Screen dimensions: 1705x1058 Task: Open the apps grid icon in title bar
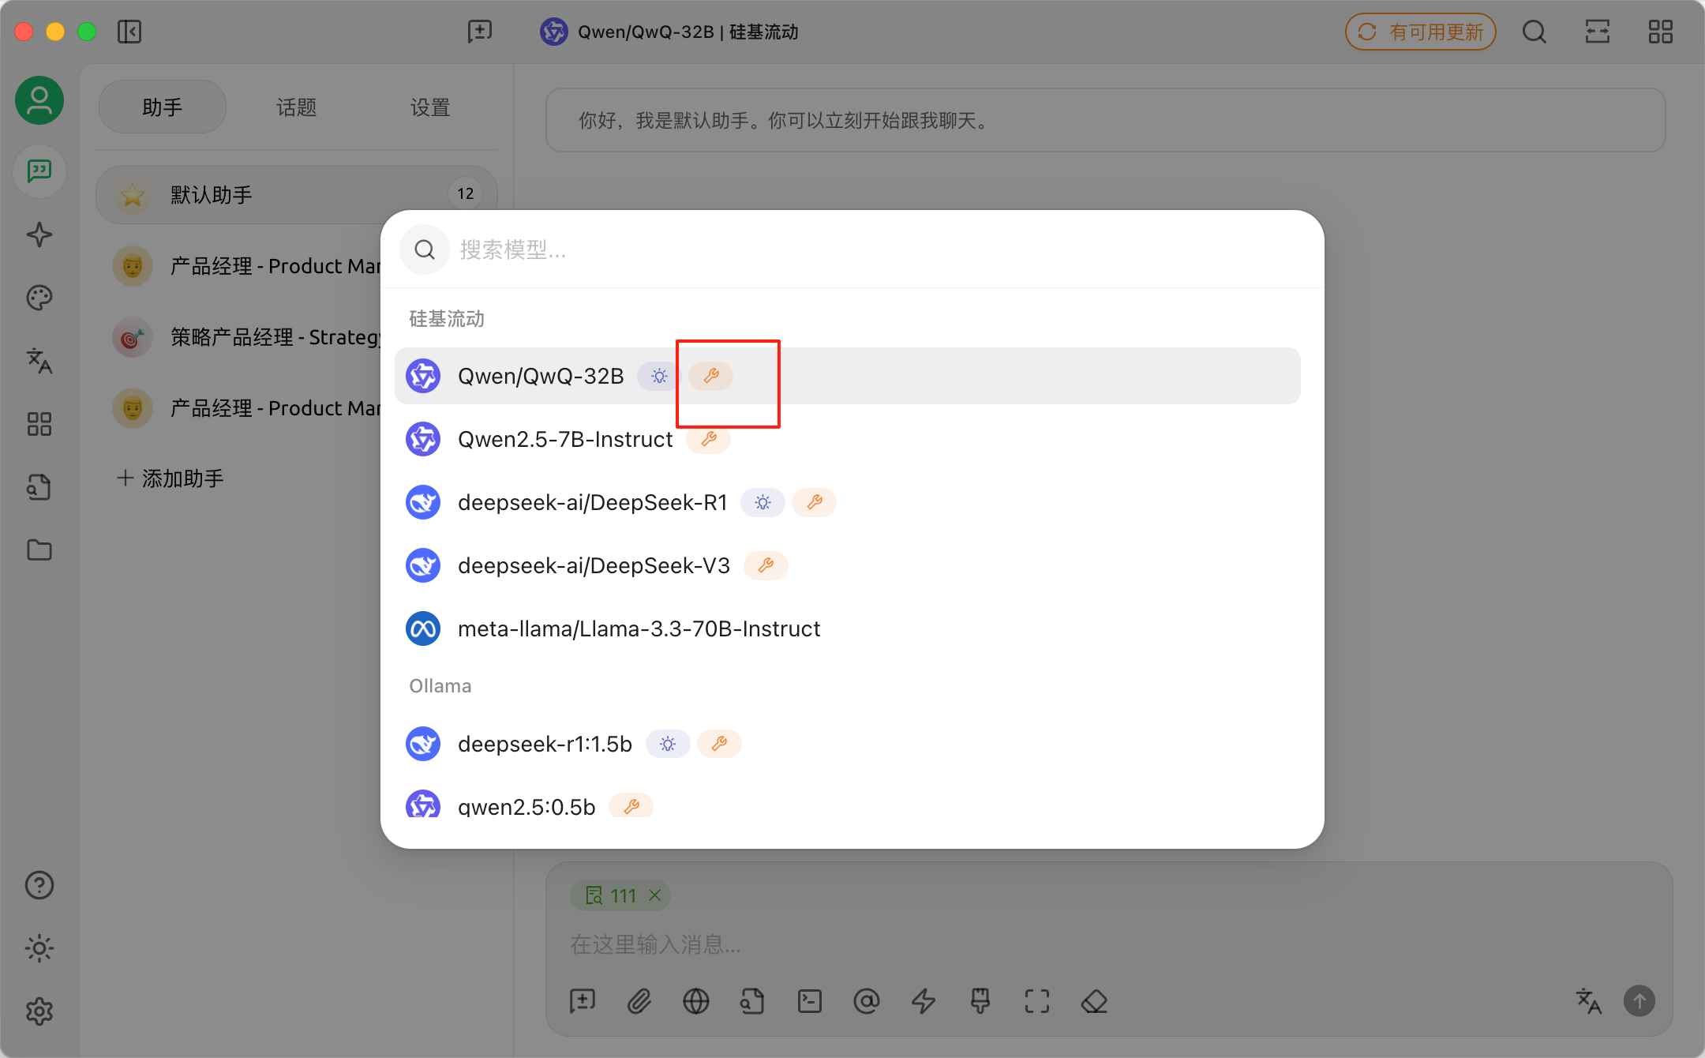(x=1661, y=32)
